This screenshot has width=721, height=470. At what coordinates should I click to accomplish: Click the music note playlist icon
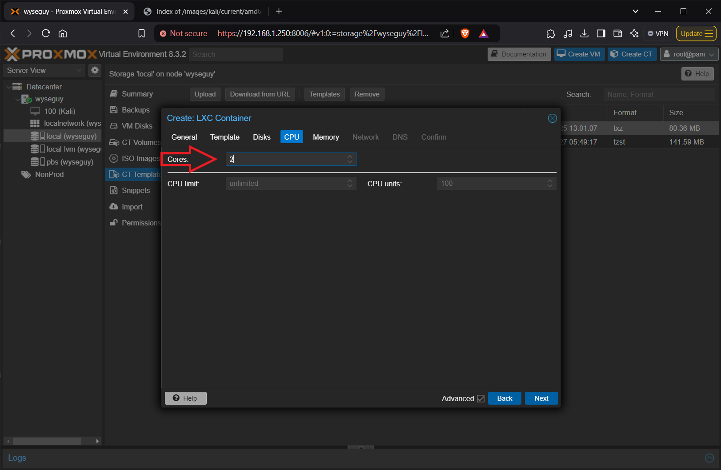[x=568, y=33]
